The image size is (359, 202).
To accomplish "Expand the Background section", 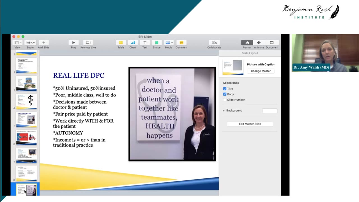I will click(224, 111).
